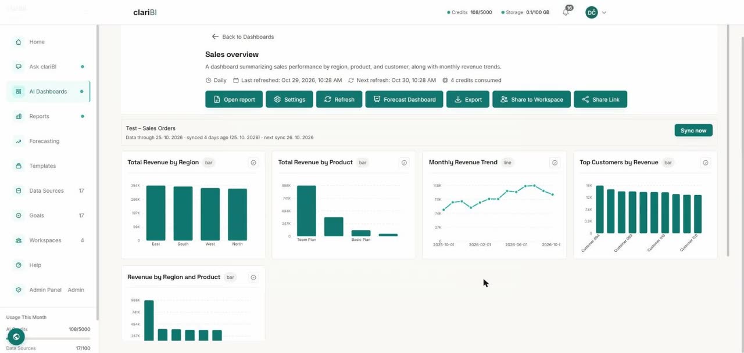
Task: Open the Home sidebar item
Action: click(48, 42)
